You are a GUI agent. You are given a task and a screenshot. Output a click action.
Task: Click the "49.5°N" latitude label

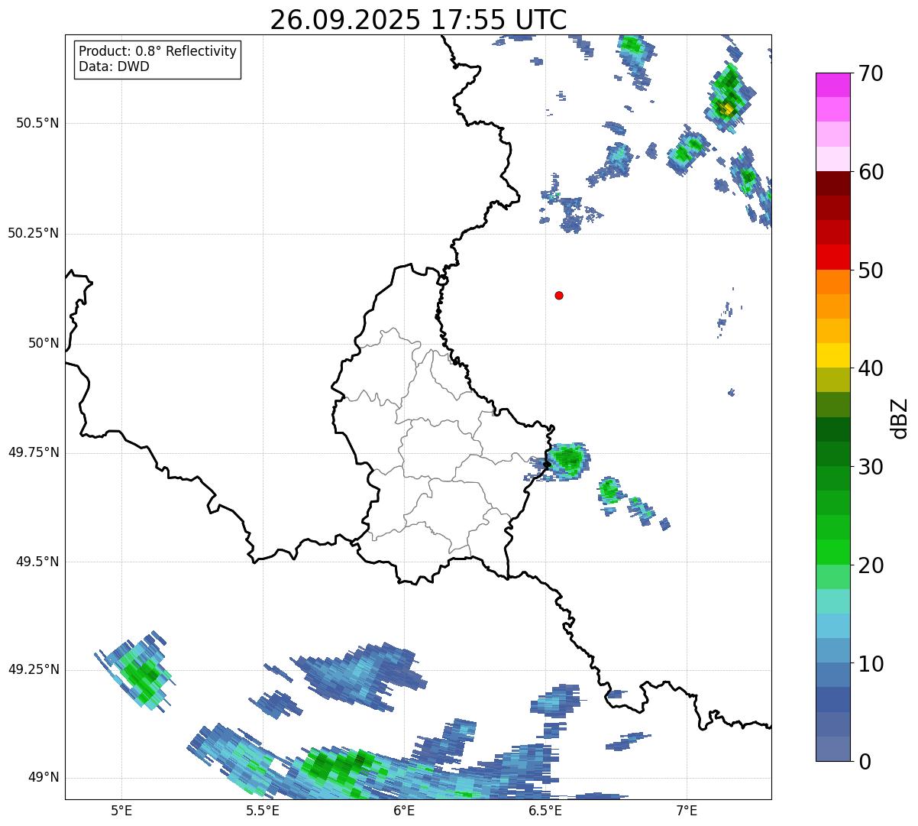point(37,562)
